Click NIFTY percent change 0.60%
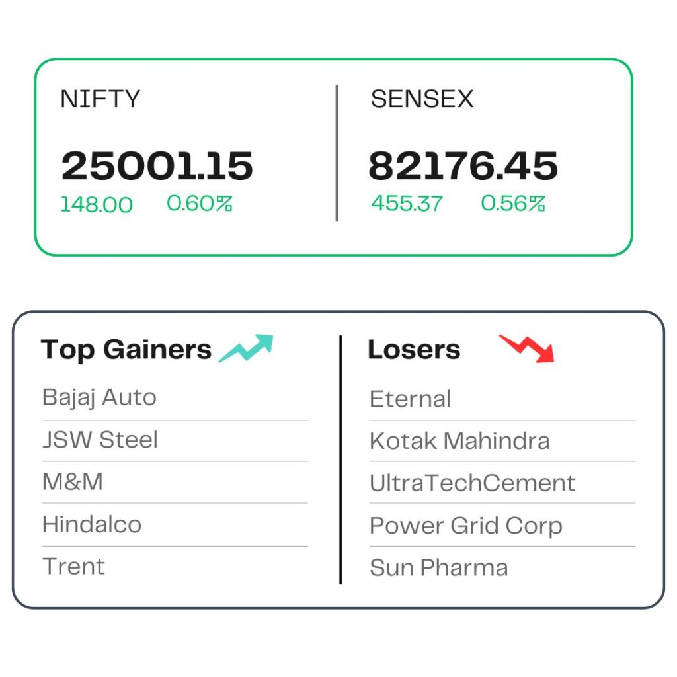This screenshot has width=677, height=677. click(200, 204)
